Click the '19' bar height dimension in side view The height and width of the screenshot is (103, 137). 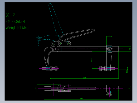[130, 49]
